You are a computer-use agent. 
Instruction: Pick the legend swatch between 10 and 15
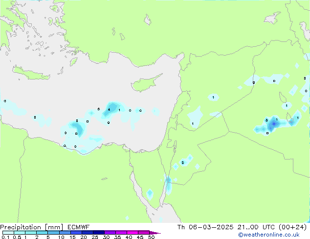pos(65,233)
